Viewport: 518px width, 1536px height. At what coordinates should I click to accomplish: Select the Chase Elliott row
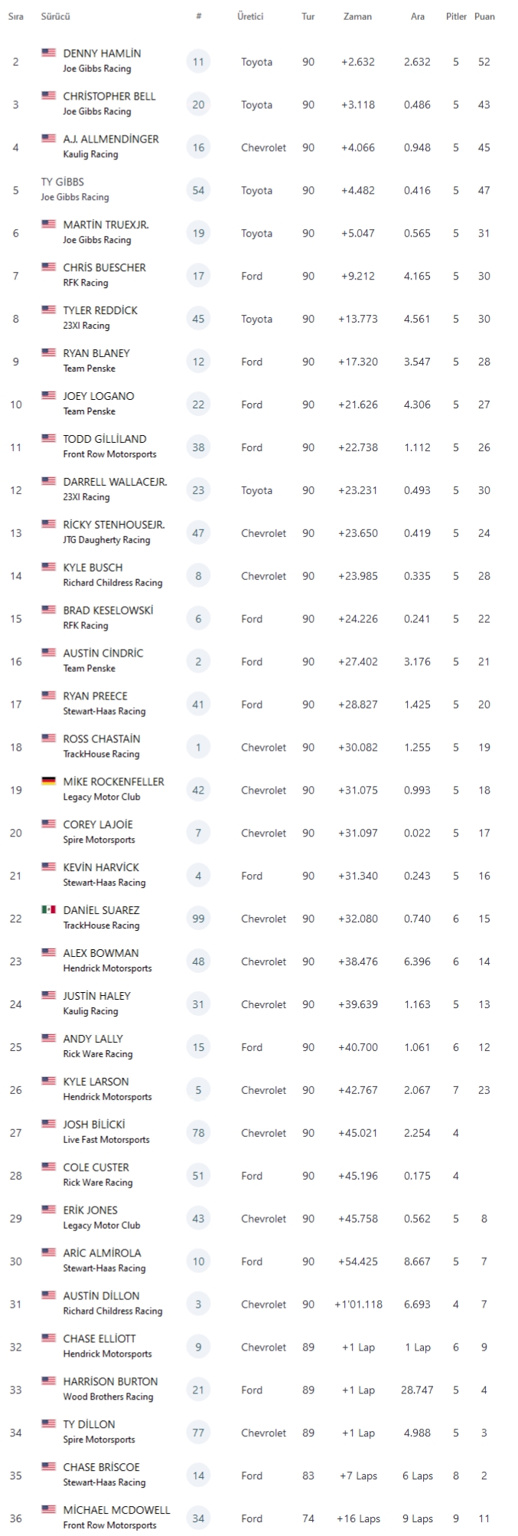pyautogui.click(x=259, y=1347)
